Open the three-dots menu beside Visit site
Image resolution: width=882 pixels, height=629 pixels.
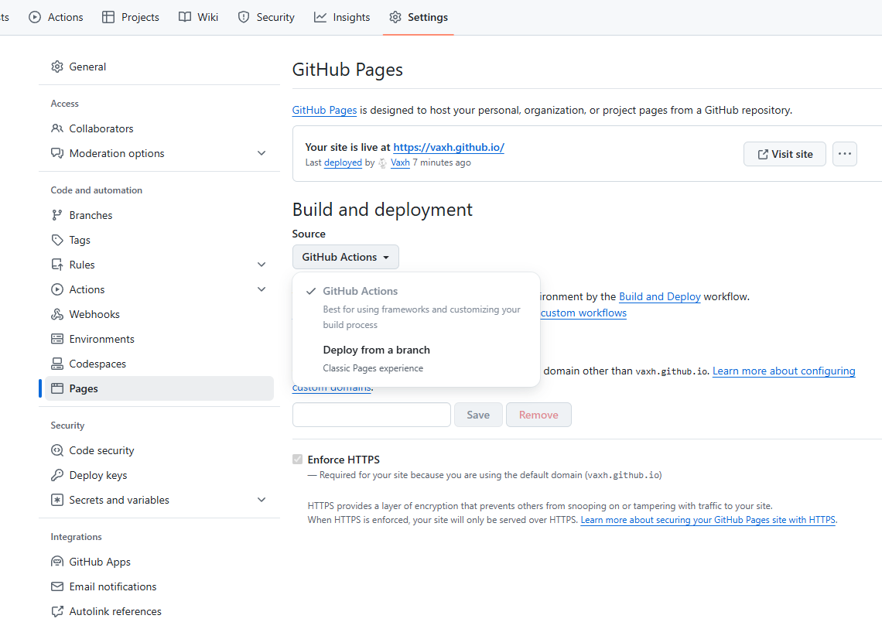(x=844, y=154)
